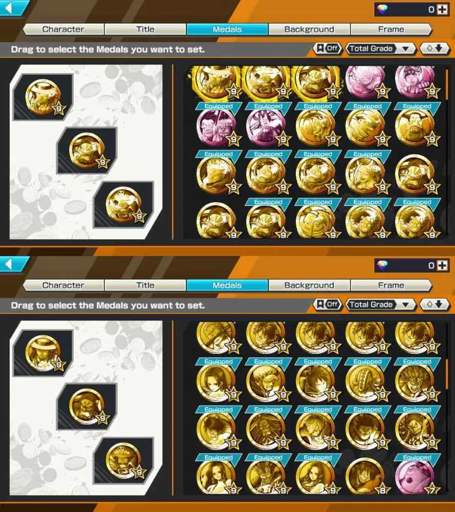This screenshot has height=512, width=455.
Task: Click the orange scrollbar in upper medal list
Action: pos(446,84)
